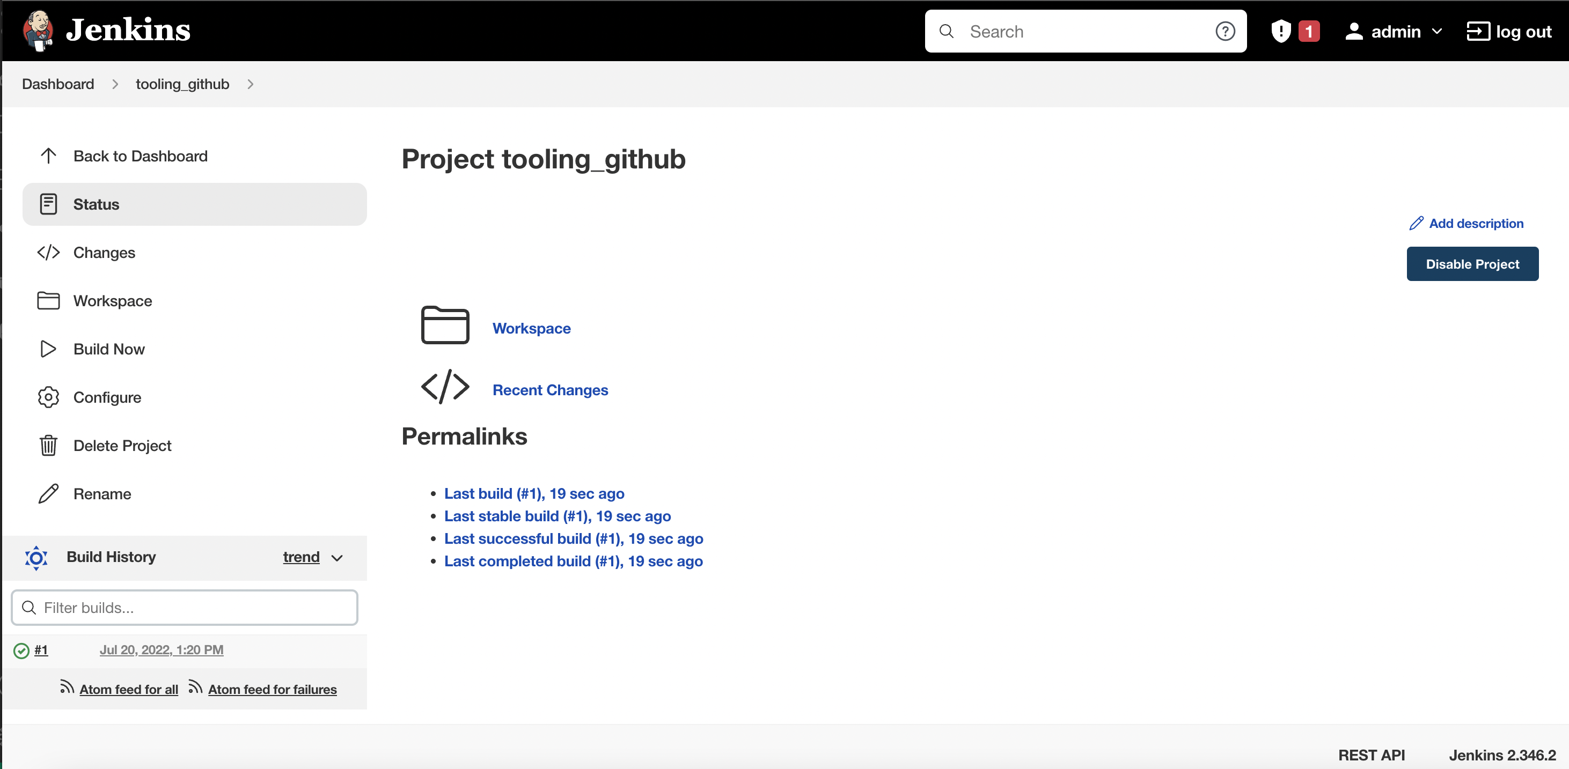The height and width of the screenshot is (769, 1569).
Task: Click the large Recent Changes code icon
Action: coord(445,386)
